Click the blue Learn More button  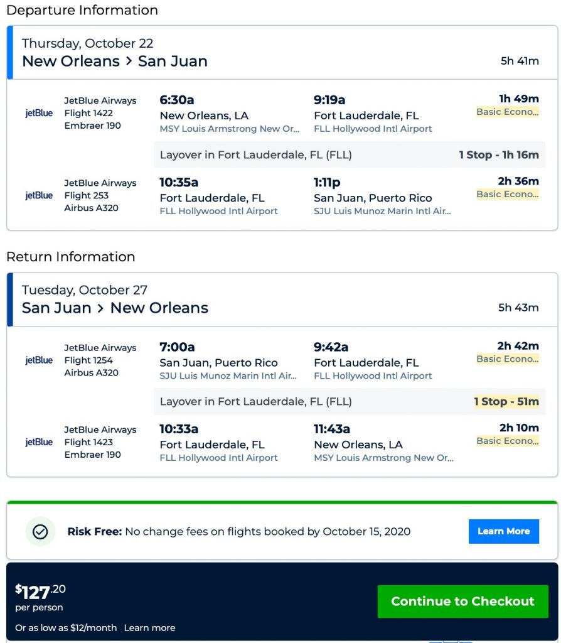[503, 531]
